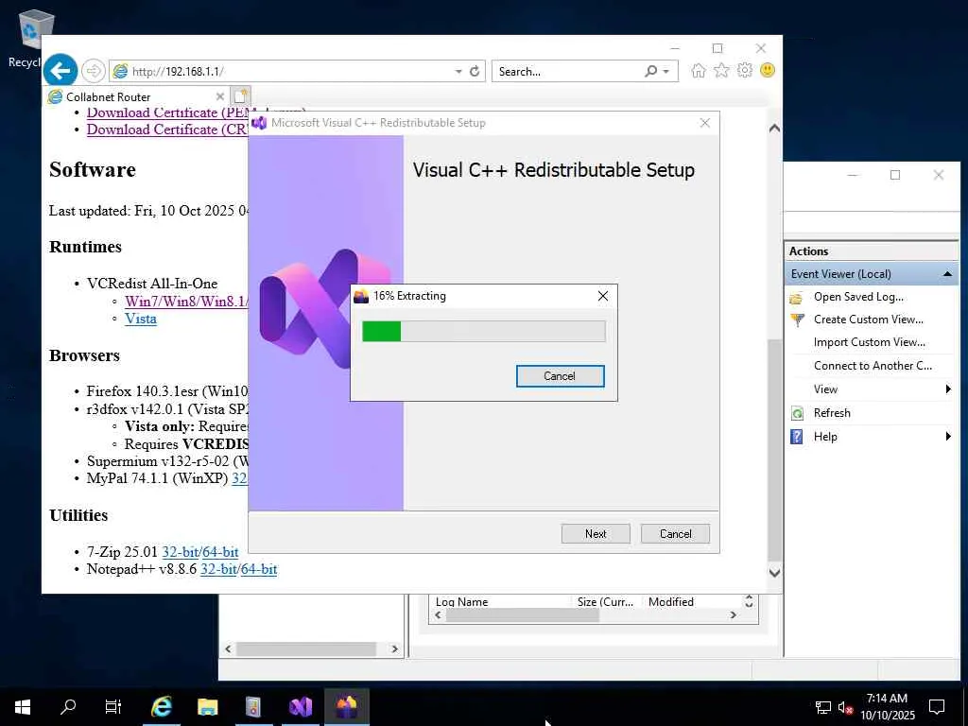The image size is (968, 726).
Task: Click the smiley feedback icon
Action: 768,70
